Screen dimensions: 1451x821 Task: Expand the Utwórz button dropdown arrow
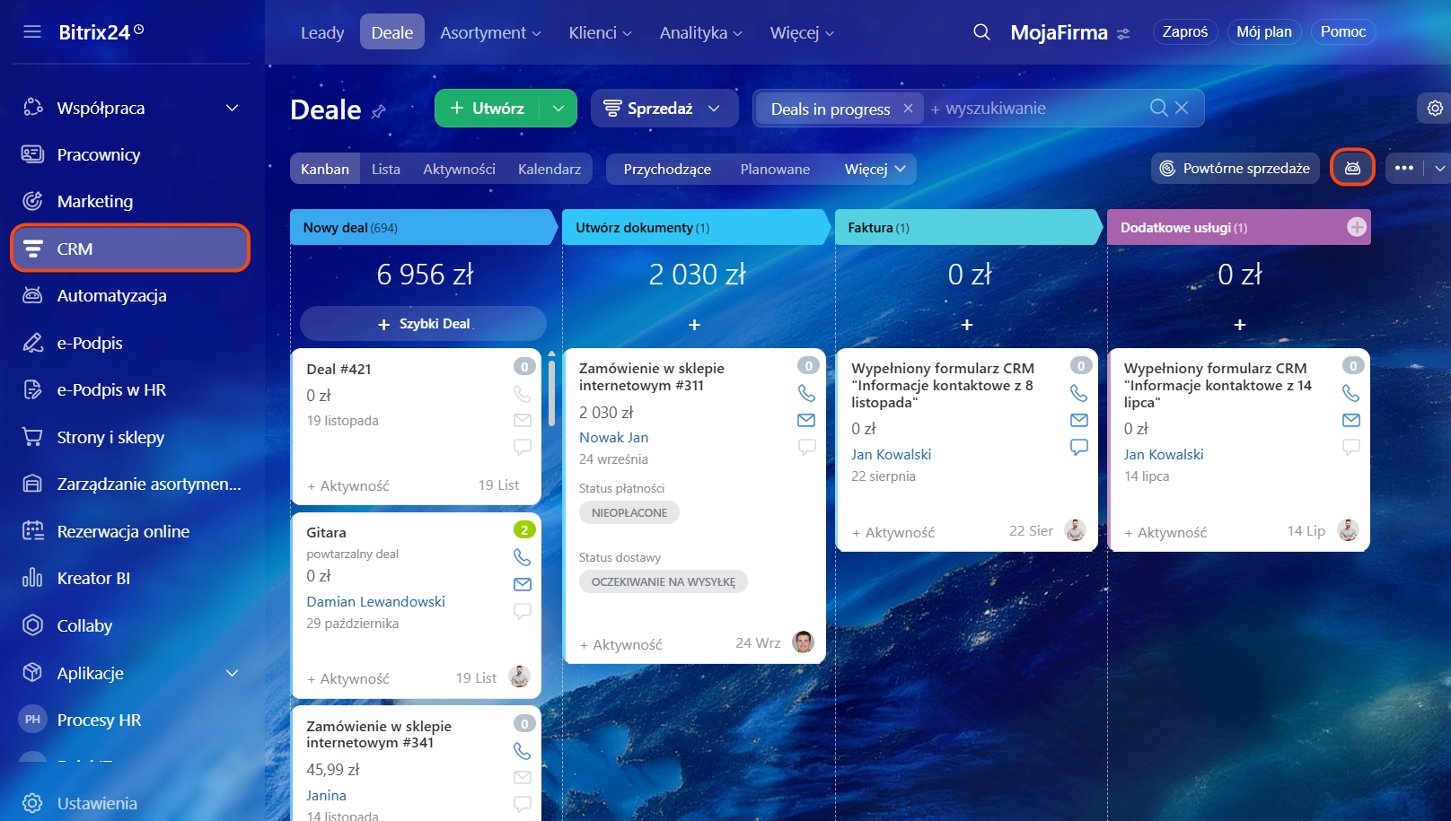point(558,109)
